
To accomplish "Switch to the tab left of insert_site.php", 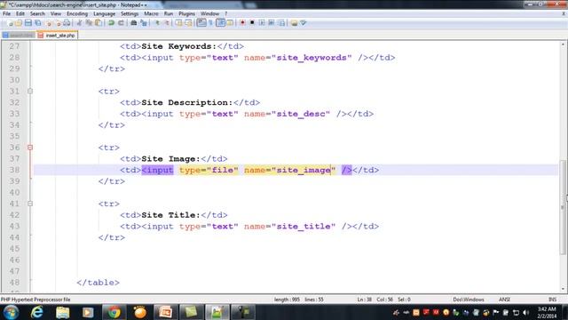I will pos(18,36).
